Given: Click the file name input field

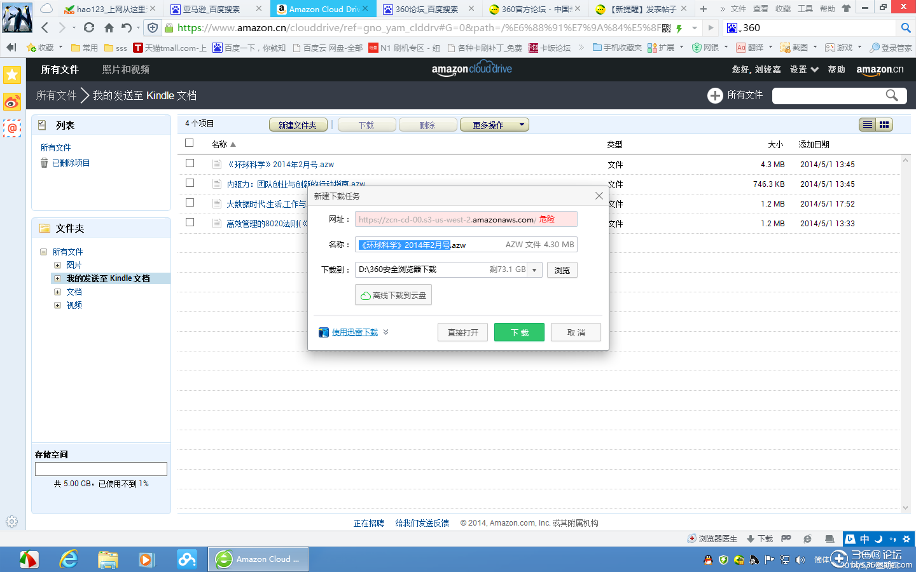Looking at the screenshot, I should pyautogui.click(x=466, y=245).
